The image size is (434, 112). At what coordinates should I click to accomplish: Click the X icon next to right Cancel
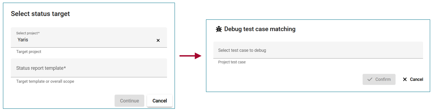[x=405, y=79]
